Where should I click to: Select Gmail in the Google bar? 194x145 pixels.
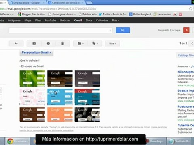(x=78, y=21)
